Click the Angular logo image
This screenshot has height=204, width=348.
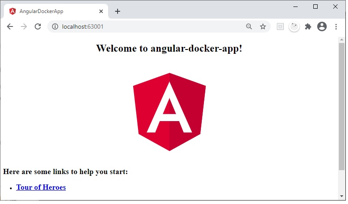[170, 112]
